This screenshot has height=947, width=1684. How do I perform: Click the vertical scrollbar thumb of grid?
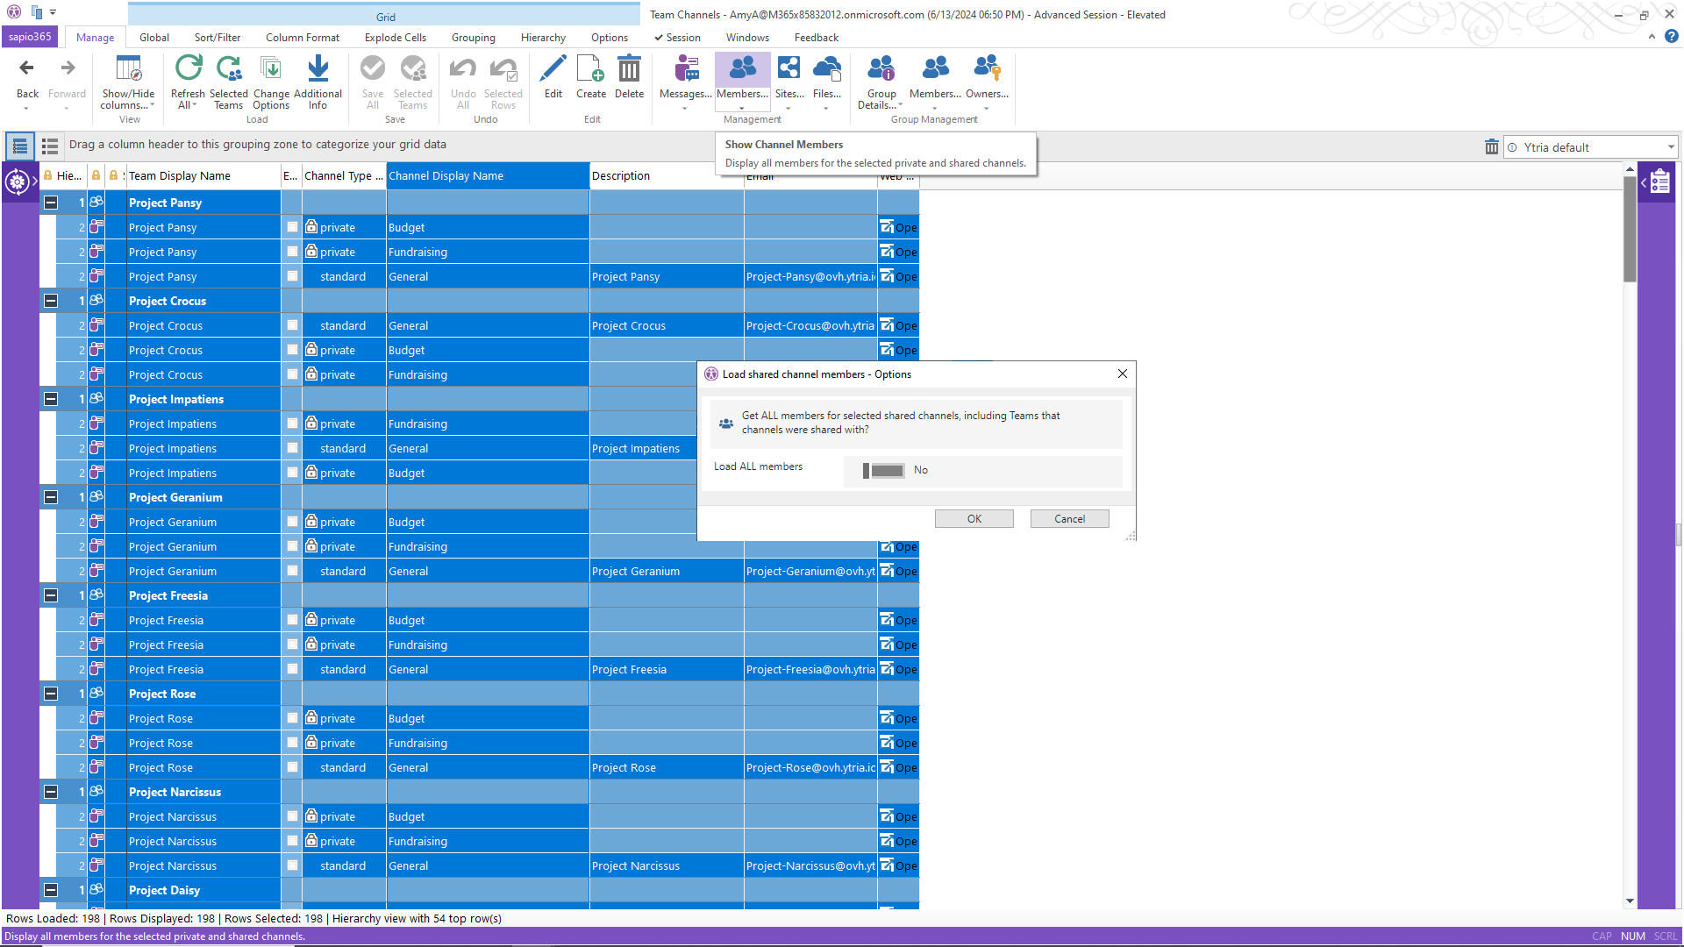pyautogui.click(x=1630, y=228)
